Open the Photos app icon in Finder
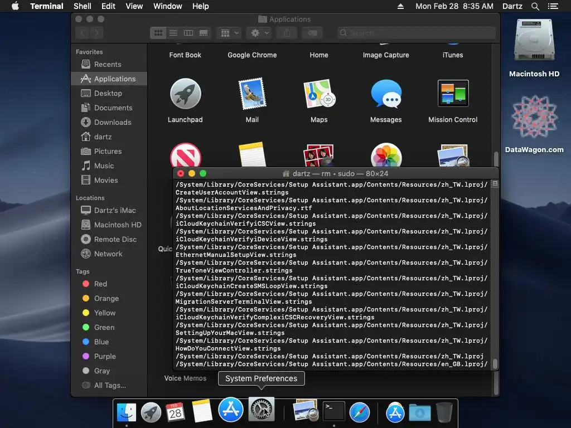Image resolution: width=571 pixels, height=428 pixels. pyautogui.click(x=386, y=155)
